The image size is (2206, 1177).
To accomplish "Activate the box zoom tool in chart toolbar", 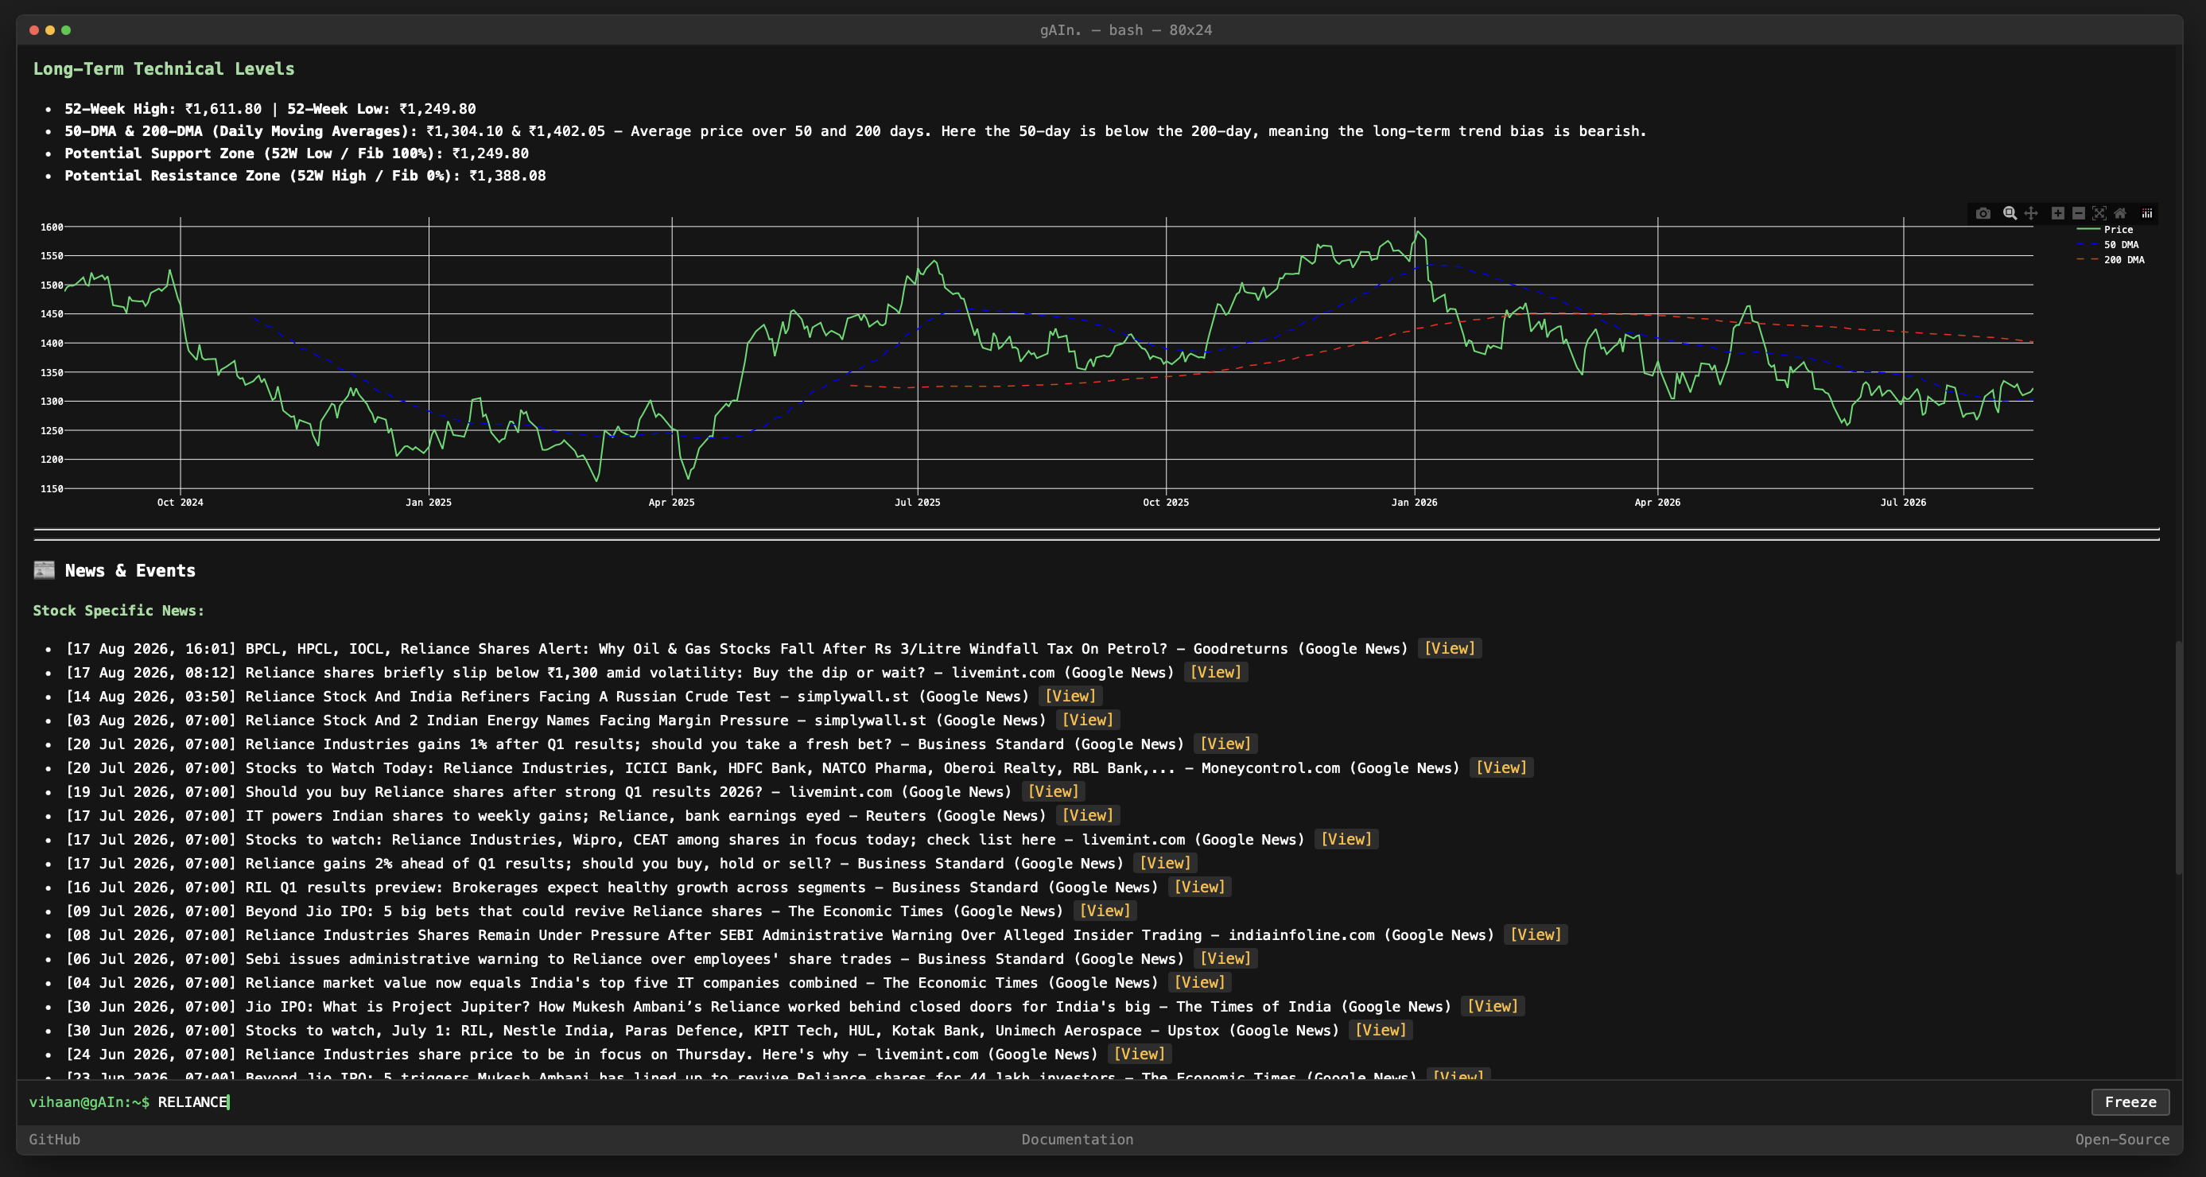I will (x=2009, y=213).
